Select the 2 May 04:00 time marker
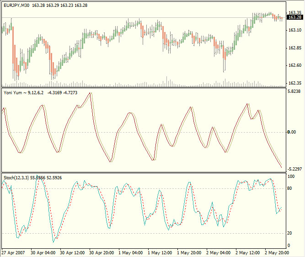The height and width of the screenshot is (257, 305). [219, 253]
